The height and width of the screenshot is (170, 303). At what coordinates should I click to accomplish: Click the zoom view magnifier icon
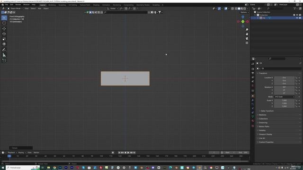click(x=247, y=29)
